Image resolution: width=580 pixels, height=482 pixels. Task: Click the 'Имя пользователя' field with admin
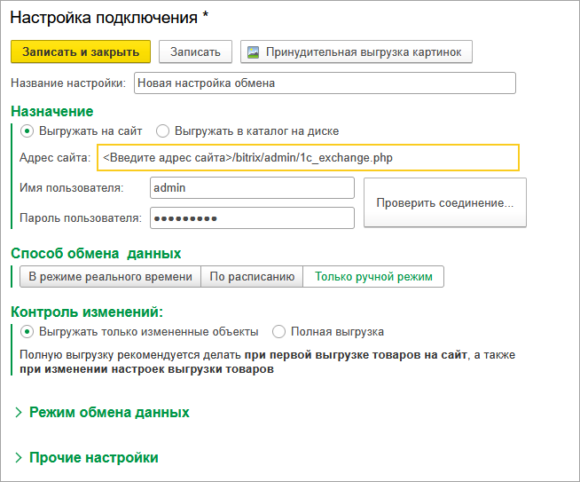click(252, 188)
